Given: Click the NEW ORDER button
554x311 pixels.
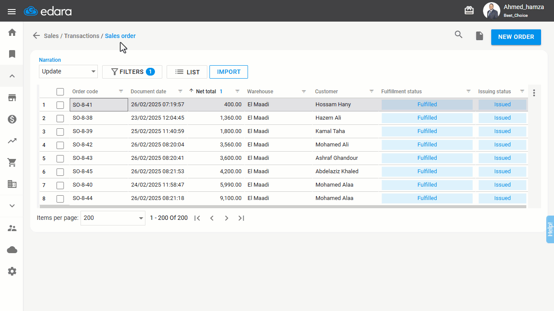Looking at the screenshot, I should [x=516, y=37].
